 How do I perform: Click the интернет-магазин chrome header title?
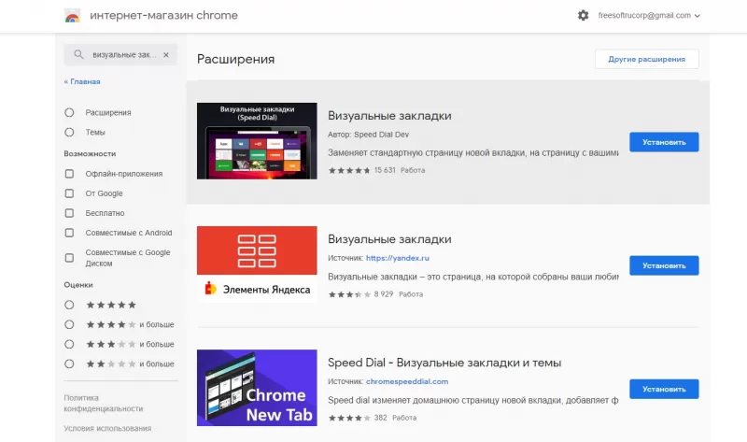pos(164,15)
